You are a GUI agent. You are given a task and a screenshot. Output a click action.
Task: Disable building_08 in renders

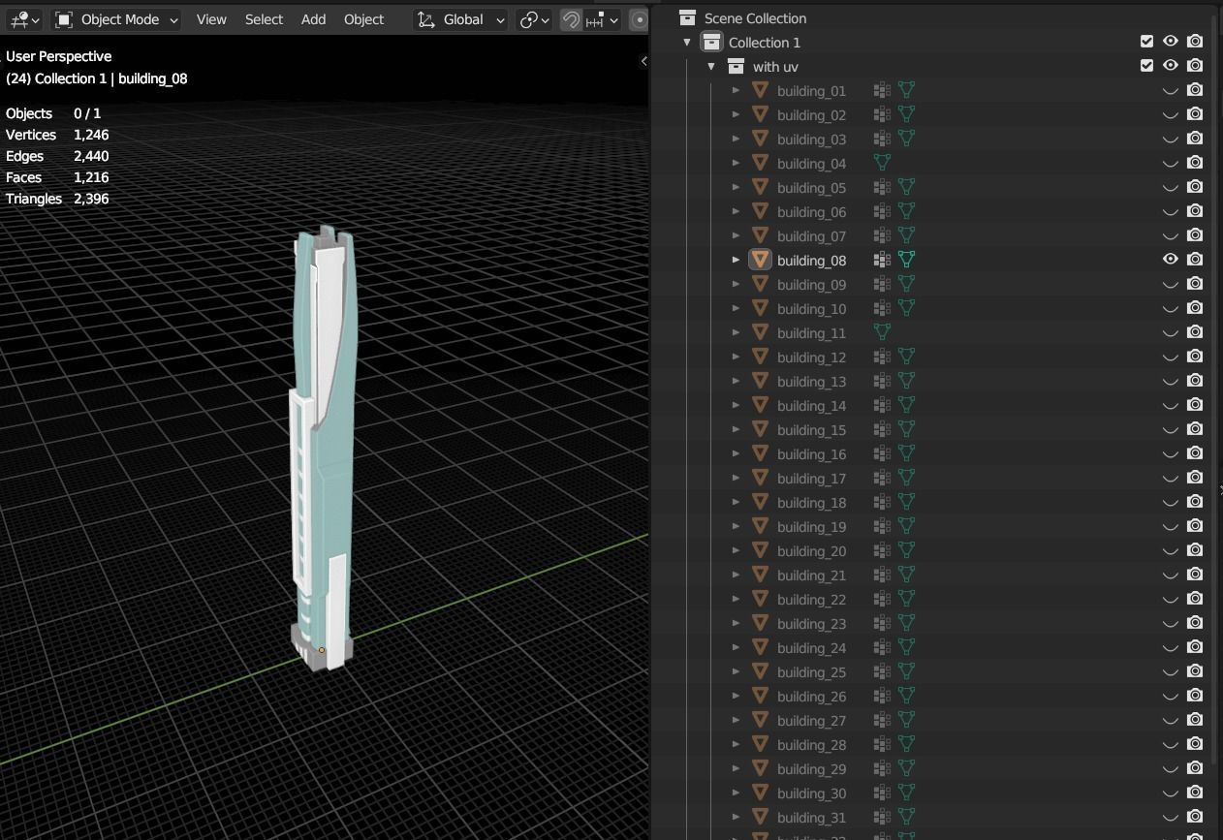[x=1195, y=260]
